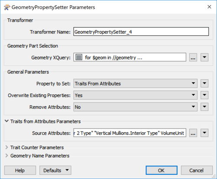The height and width of the screenshot is (179, 217).
Task: Click the FME application icon in title bar
Action: [x=7, y=7]
